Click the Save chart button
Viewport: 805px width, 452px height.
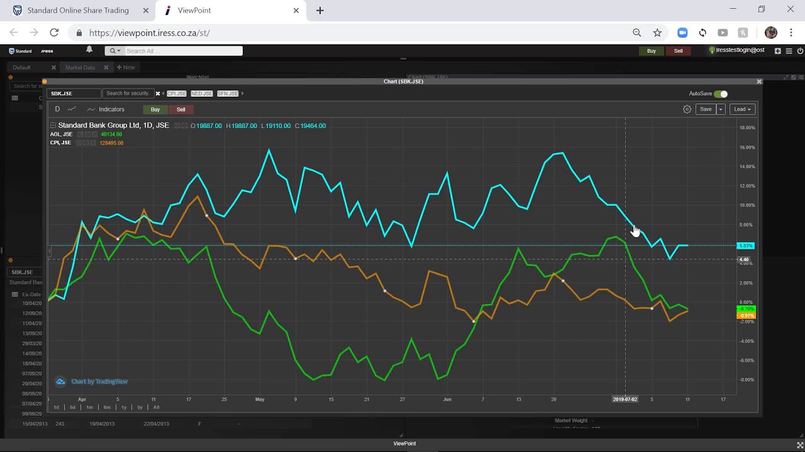706,109
